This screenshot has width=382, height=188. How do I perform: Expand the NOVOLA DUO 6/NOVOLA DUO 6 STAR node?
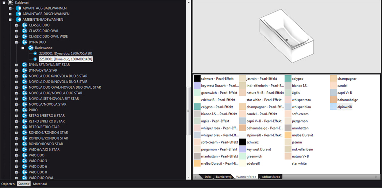16,76
